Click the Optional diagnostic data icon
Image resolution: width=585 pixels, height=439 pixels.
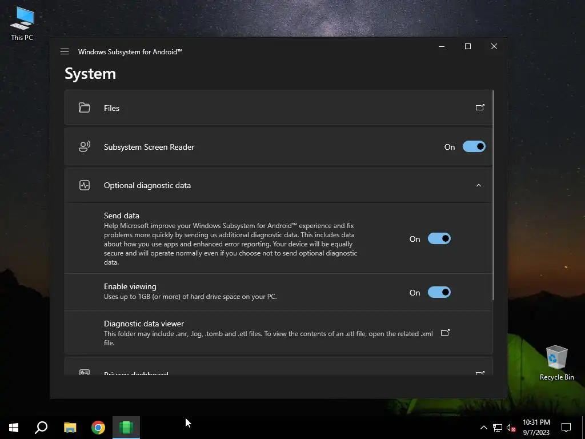tap(85, 185)
